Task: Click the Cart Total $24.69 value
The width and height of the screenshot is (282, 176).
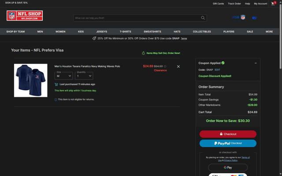Action: (x=252, y=112)
